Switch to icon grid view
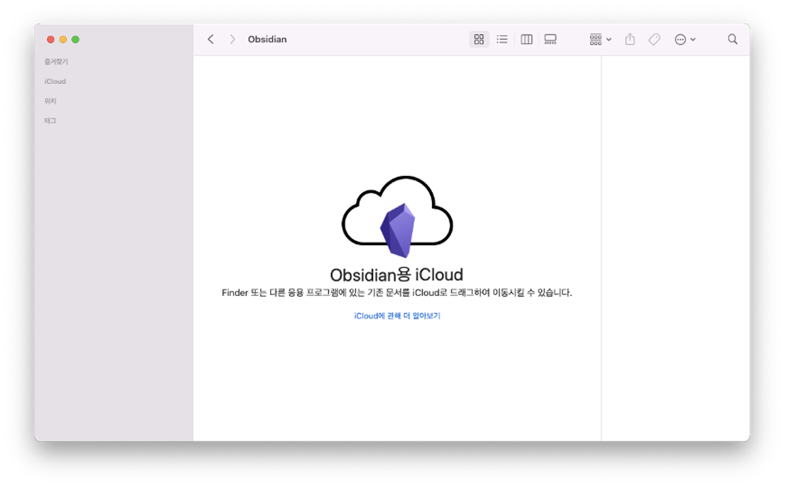785x487 pixels. coord(479,39)
